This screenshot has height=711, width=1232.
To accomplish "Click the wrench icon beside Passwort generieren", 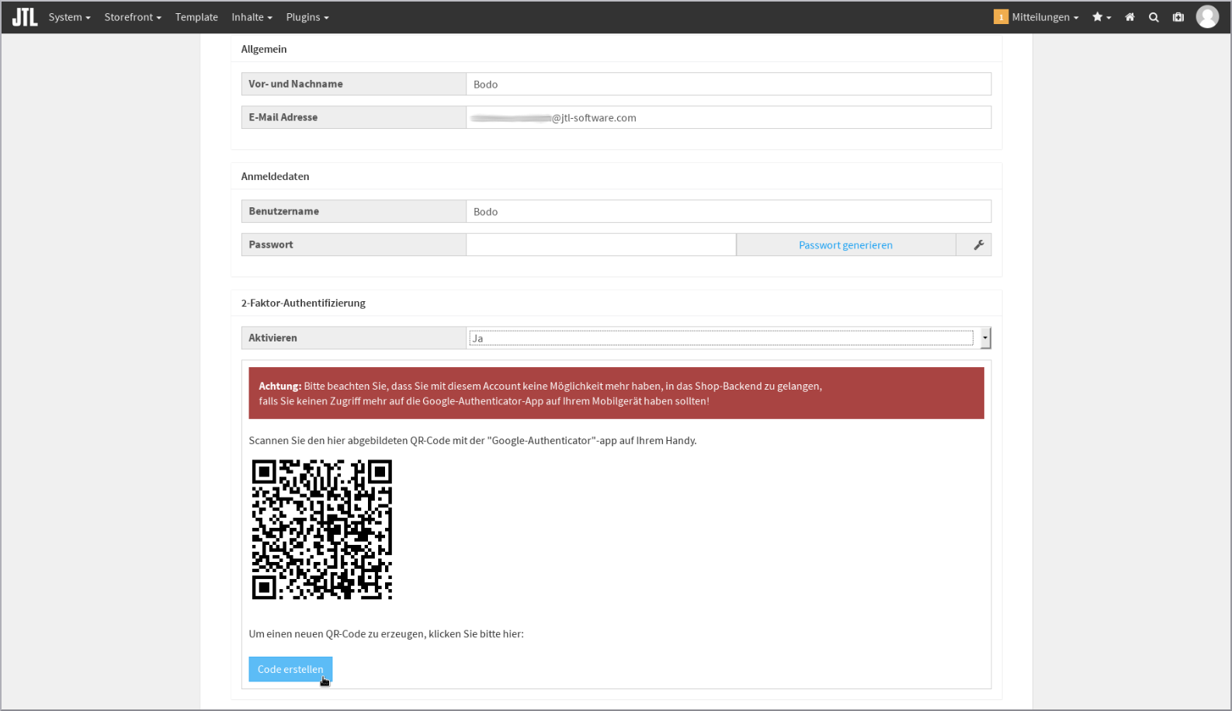I will 978,245.
